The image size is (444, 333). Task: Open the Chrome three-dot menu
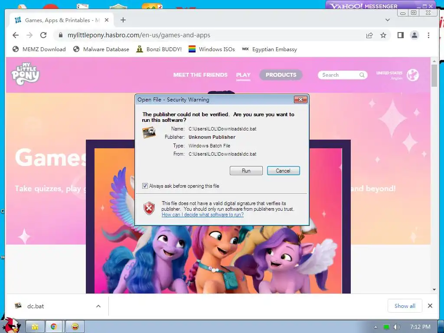click(428, 35)
